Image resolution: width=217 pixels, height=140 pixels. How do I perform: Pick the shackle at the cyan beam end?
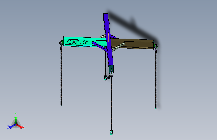point(61,43)
